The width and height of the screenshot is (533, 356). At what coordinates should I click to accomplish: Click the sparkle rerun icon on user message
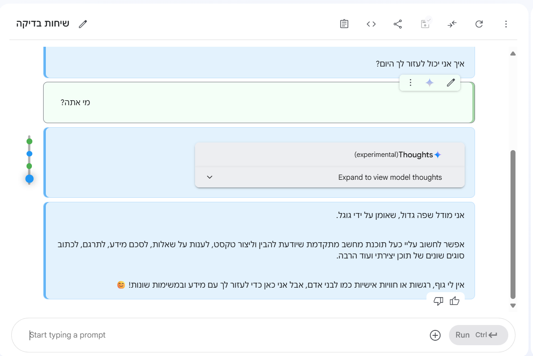point(430,83)
